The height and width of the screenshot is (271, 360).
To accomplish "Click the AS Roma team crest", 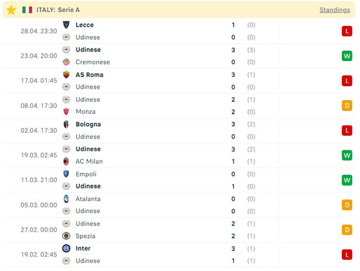I will 66,75.
